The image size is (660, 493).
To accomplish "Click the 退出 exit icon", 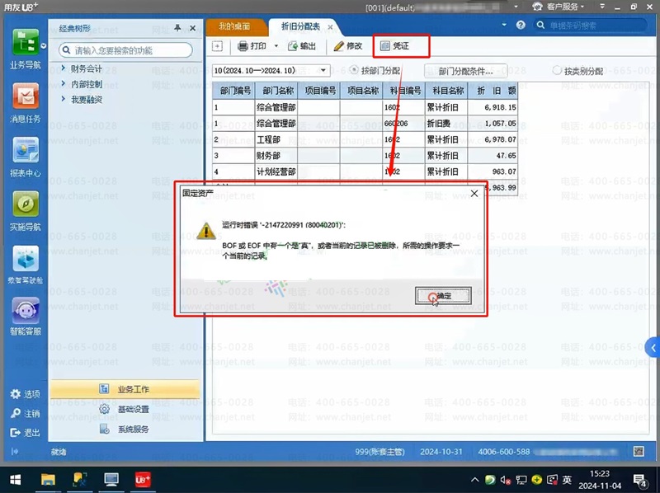I will click(x=16, y=432).
